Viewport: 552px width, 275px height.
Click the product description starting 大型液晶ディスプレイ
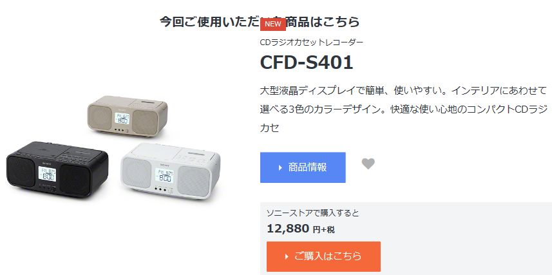coord(403,109)
